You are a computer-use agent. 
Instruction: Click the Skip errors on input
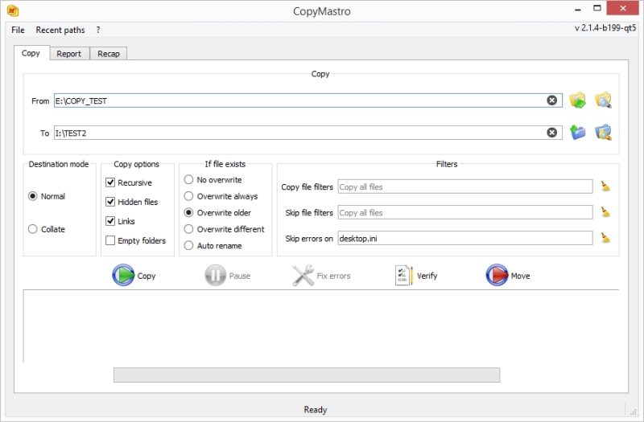465,238
